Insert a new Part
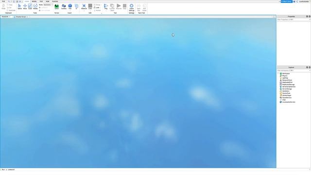This screenshot has height=175, width=311. pyautogui.click(x=70, y=6)
